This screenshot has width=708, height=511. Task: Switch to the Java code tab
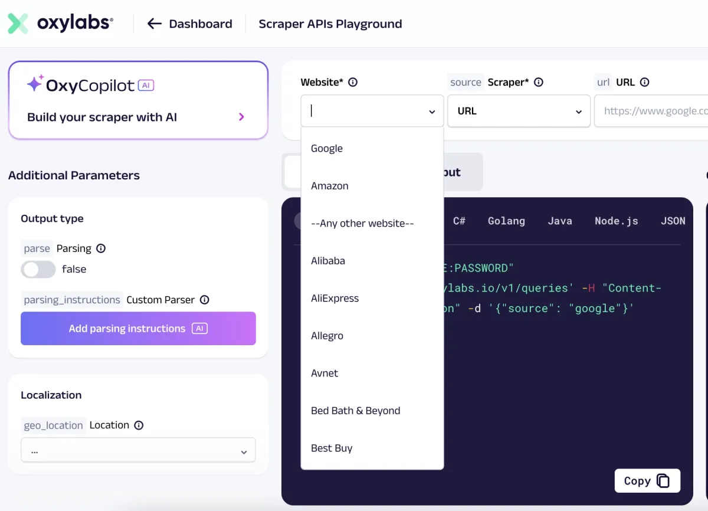coord(560,221)
